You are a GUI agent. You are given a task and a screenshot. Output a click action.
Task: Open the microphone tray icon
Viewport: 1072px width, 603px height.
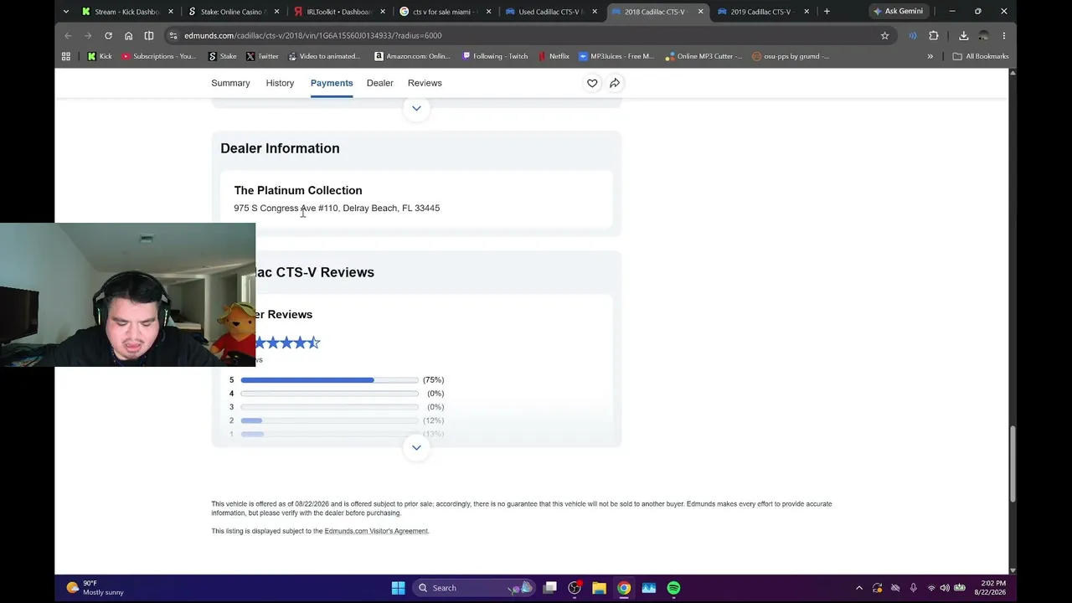914,588
